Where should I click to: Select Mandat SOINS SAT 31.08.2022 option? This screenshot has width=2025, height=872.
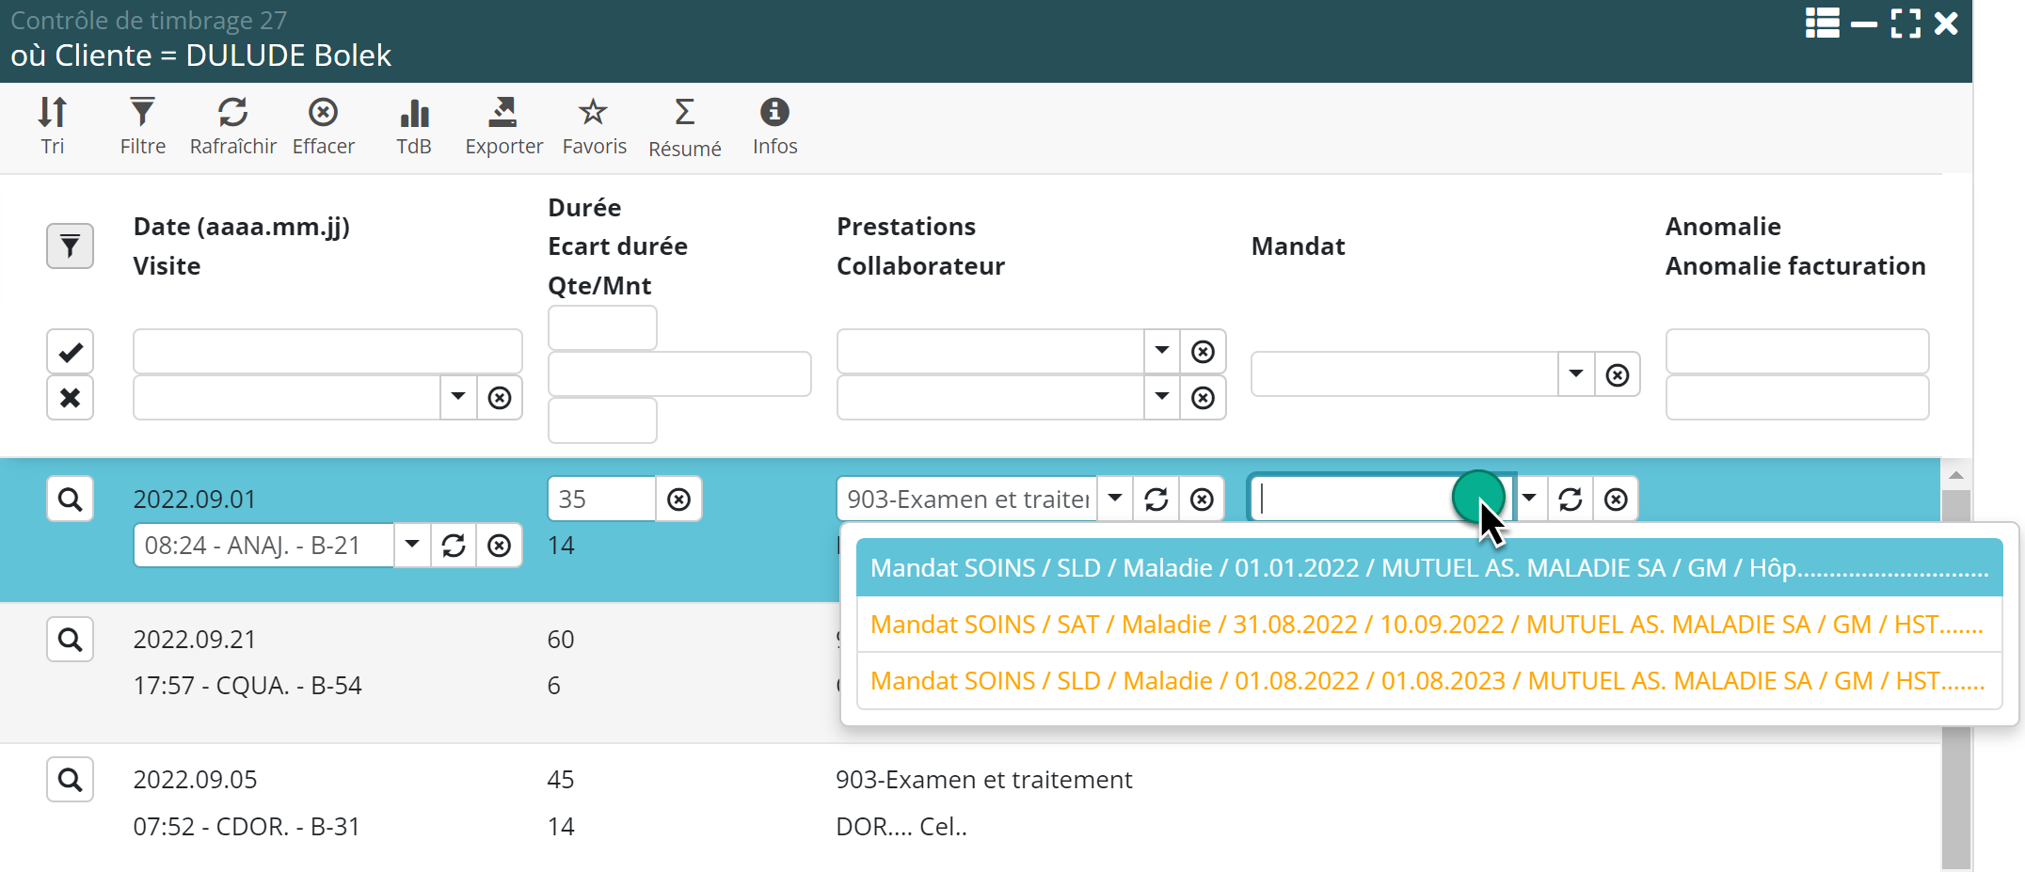click(1427, 625)
